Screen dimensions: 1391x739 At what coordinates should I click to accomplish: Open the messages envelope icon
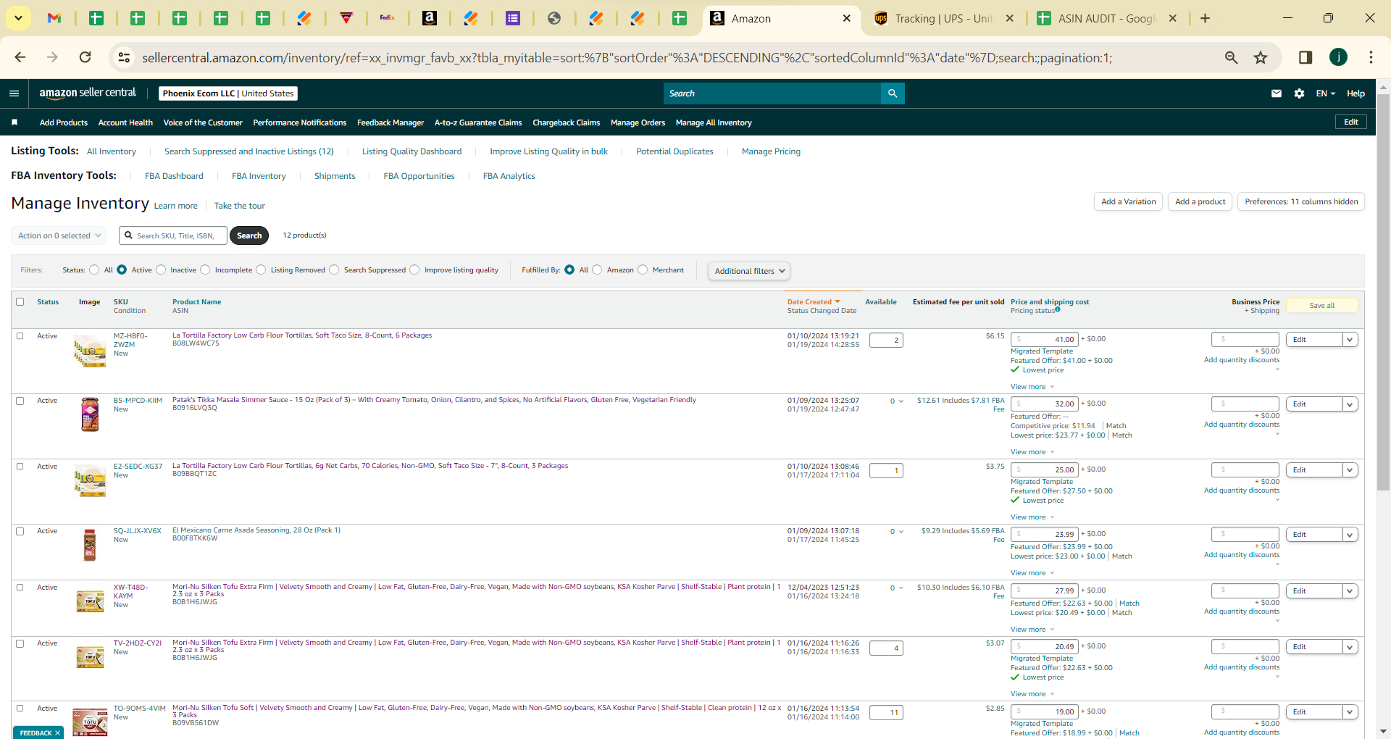[x=1277, y=93]
